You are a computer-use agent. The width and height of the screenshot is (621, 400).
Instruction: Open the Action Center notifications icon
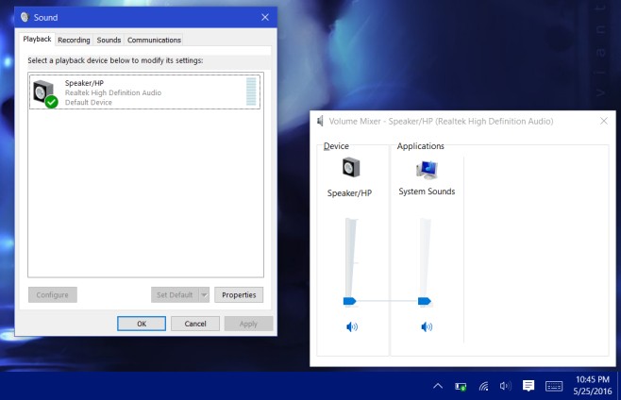529,386
